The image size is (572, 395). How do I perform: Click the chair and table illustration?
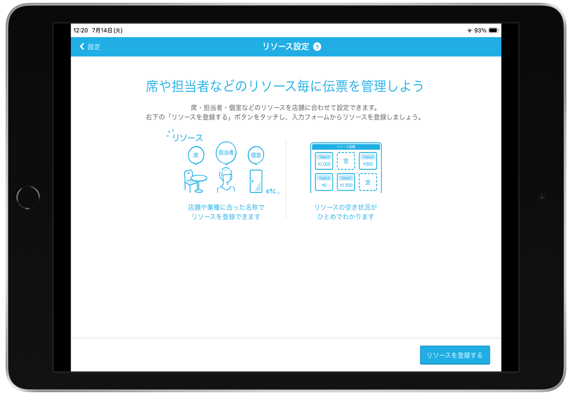tap(195, 181)
